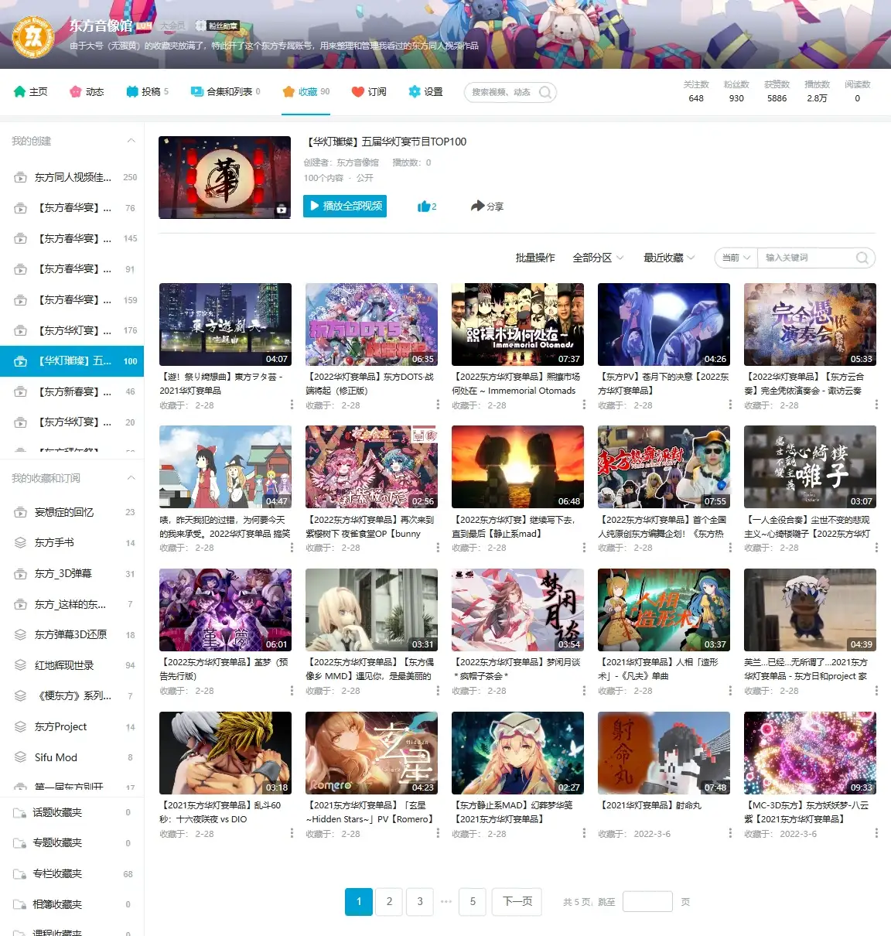891x936 pixels.
Task: Open the Immemorial Otomads video thumbnail
Action: coord(517,324)
